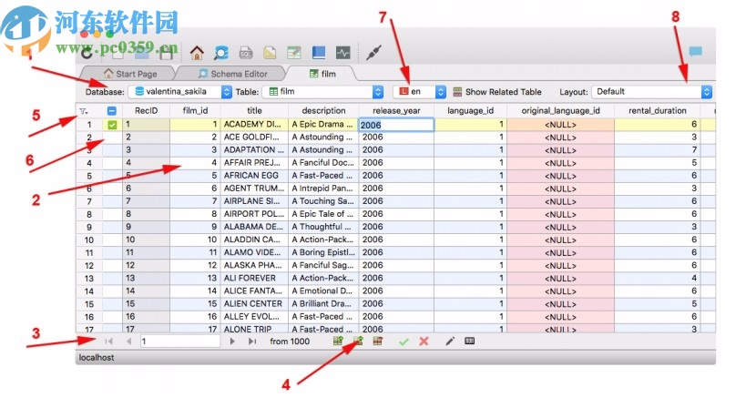
Task: Select the 'A Brilliant Dra...' description cell
Action: tap(323, 304)
